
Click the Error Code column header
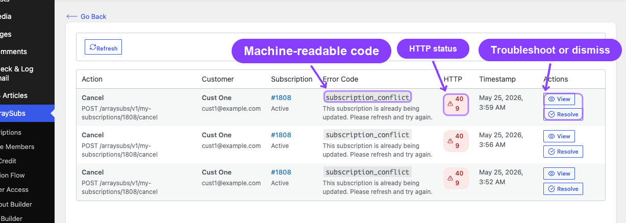[341, 79]
